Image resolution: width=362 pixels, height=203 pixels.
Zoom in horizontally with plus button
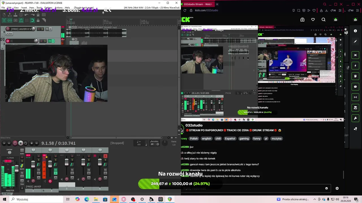point(172,138)
